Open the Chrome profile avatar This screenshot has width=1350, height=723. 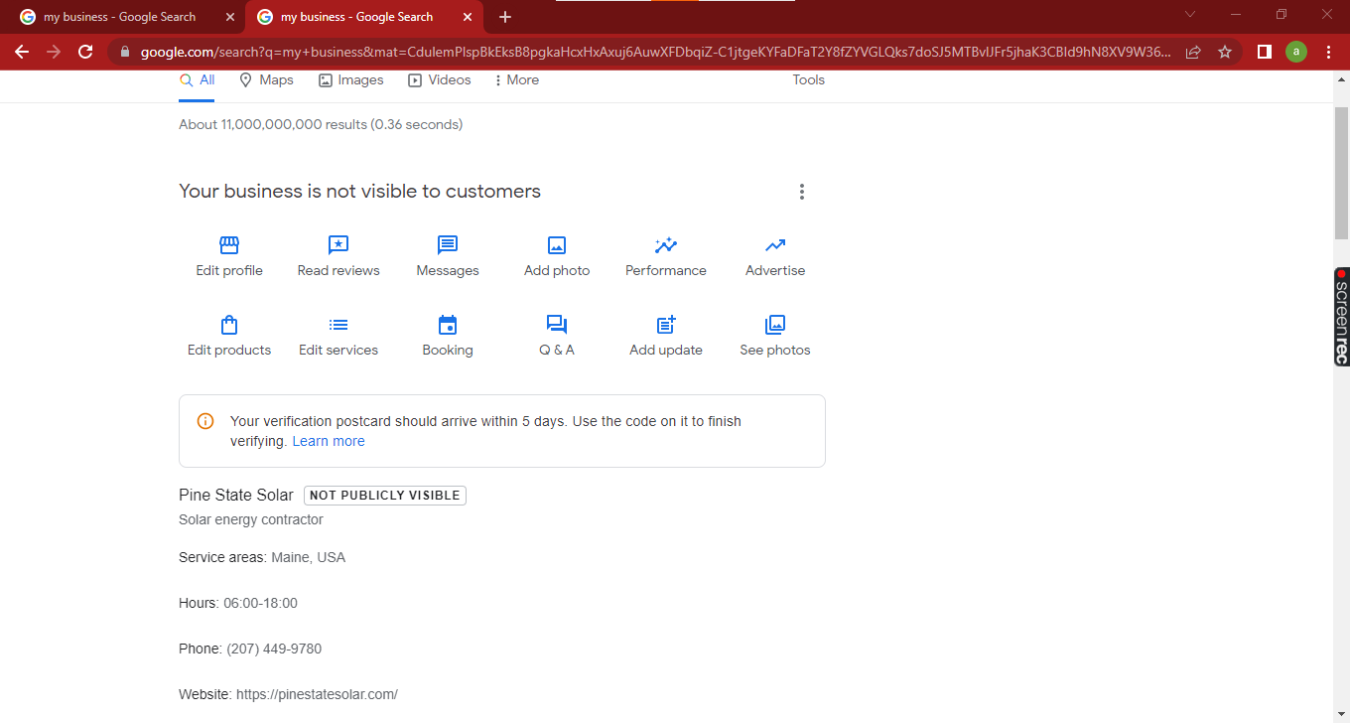coord(1296,52)
